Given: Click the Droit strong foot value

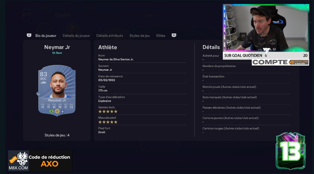Looking at the screenshot, I should [102, 132].
